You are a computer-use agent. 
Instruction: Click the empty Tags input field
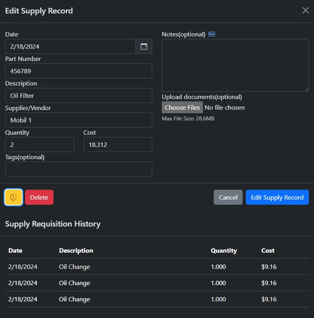78,169
